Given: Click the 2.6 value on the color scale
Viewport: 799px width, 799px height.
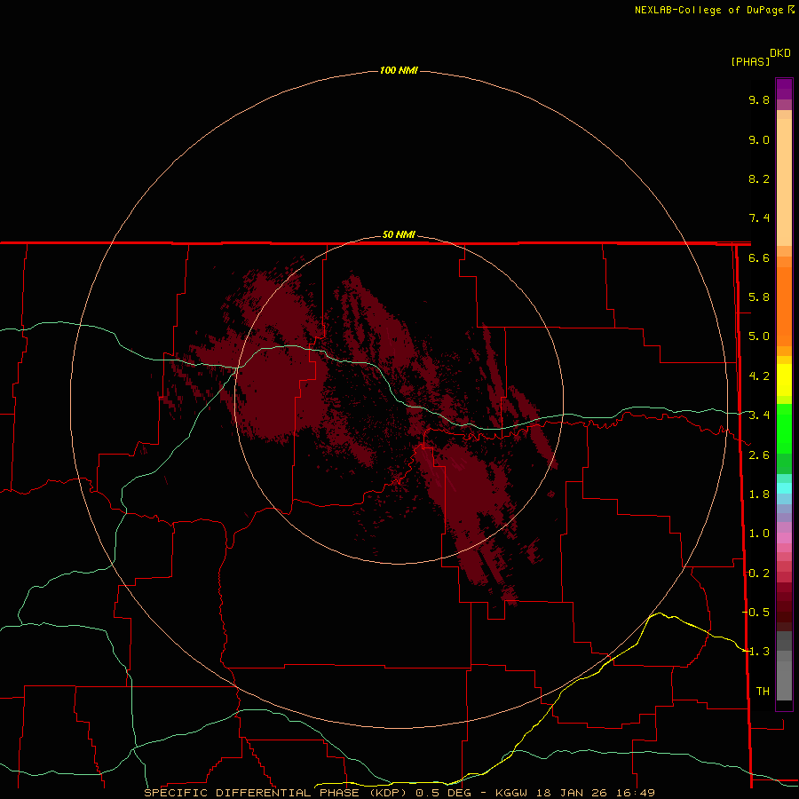Looking at the screenshot, I should 759,455.
